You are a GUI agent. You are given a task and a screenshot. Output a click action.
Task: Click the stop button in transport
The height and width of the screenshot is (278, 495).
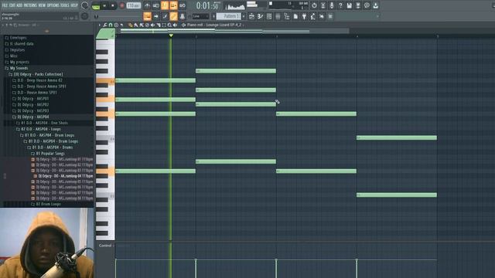tap(113, 5)
